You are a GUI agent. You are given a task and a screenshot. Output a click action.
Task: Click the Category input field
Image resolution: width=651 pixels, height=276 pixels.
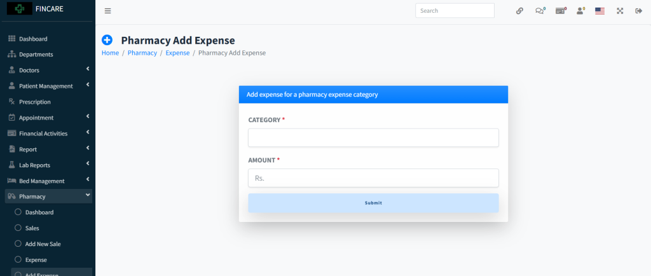coord(373,138)
